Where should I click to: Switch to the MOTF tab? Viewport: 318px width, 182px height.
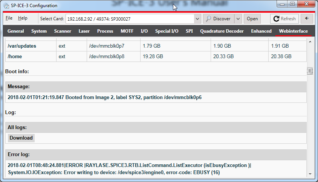[127, 31]
